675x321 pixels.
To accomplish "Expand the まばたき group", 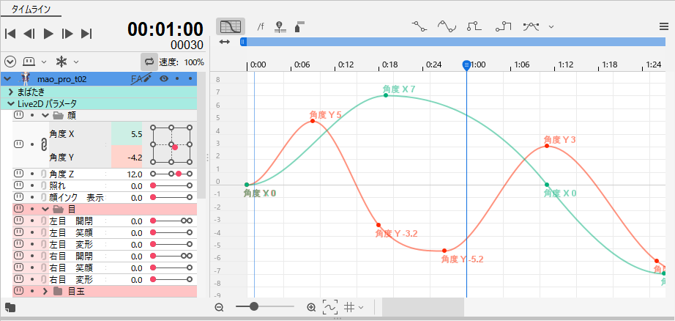I will tap(11, 92).
